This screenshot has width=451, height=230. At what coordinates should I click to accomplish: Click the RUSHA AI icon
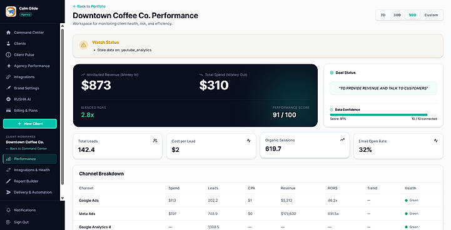[x=8, y=99]
